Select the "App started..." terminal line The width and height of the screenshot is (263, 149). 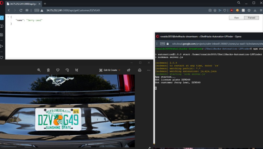click(x=165, y=77)
